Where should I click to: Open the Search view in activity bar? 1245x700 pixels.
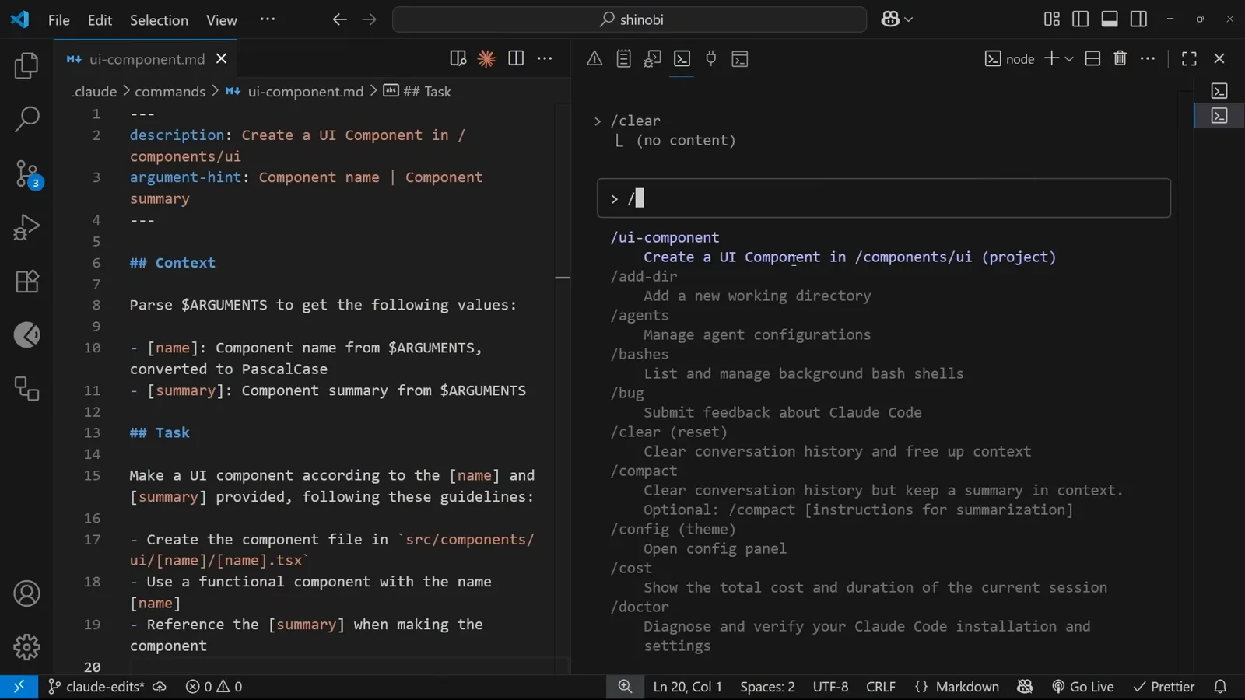point(26,120)
